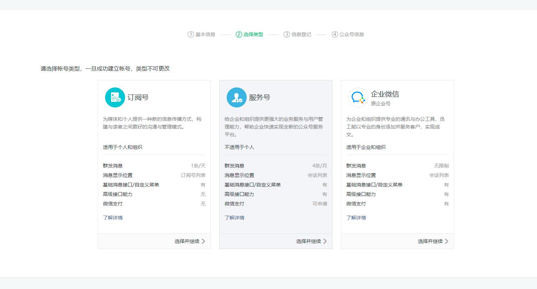Click 基础消息接口/自定义菜单 in 服务号 card
Screen dimensions: 537x289
click(x=253, y=185)
